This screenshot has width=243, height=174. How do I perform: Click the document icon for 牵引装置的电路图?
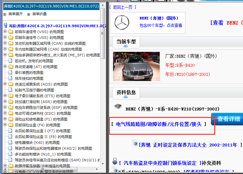pyautogui.click(x=10, y=72)
